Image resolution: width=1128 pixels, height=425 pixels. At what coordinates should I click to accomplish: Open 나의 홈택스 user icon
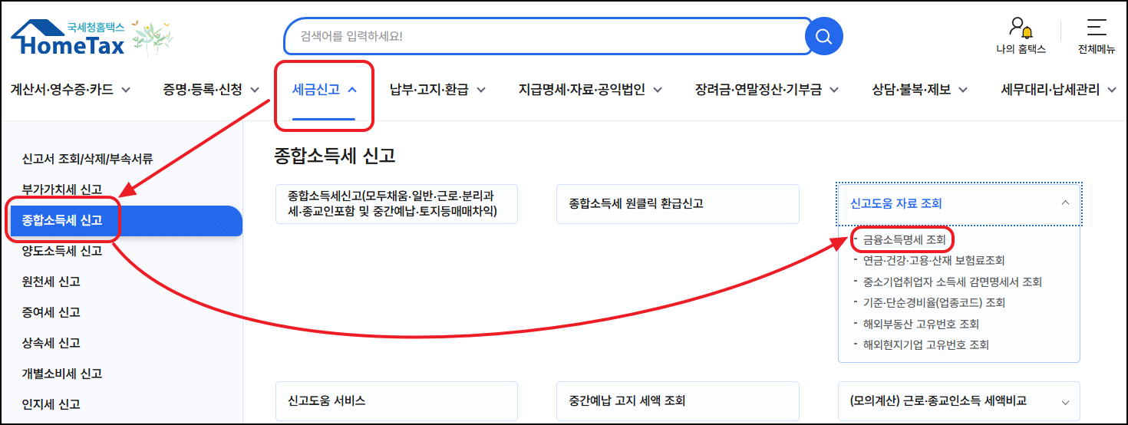pyautogui.click(x=1021, y=28)
